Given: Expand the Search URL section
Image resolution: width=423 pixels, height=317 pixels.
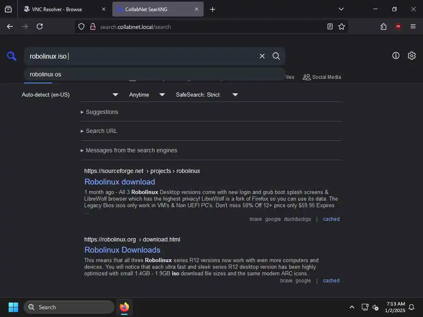Looking at the screenshot, I should coord(99,131).
